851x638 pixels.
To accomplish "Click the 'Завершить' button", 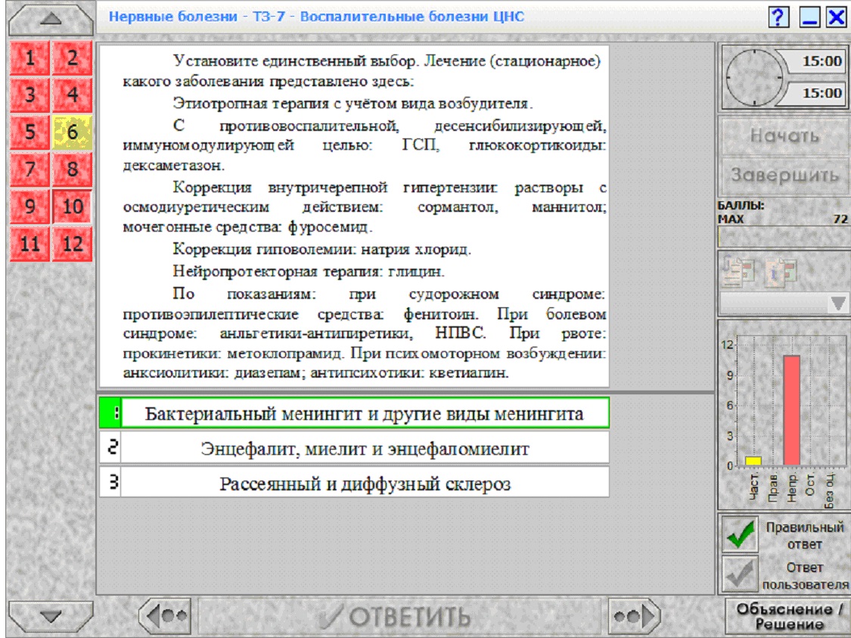I will [x=784, y=176].
